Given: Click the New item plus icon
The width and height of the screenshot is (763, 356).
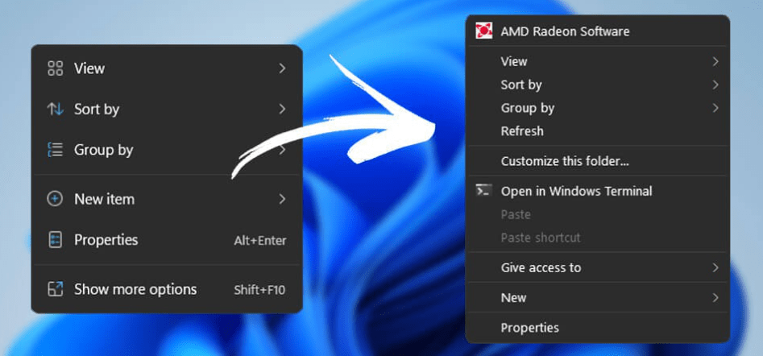Looking at the screenshot, I should coord(55,199).
